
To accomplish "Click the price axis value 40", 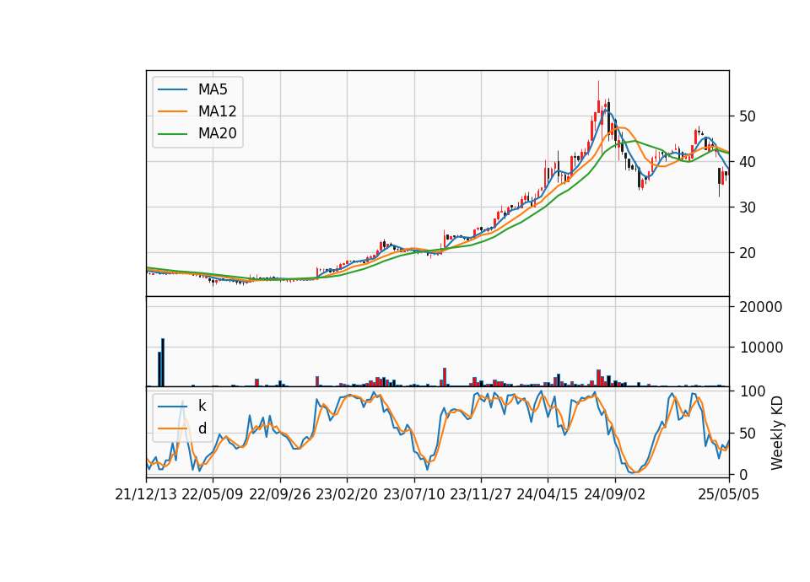I will point(748,162).
